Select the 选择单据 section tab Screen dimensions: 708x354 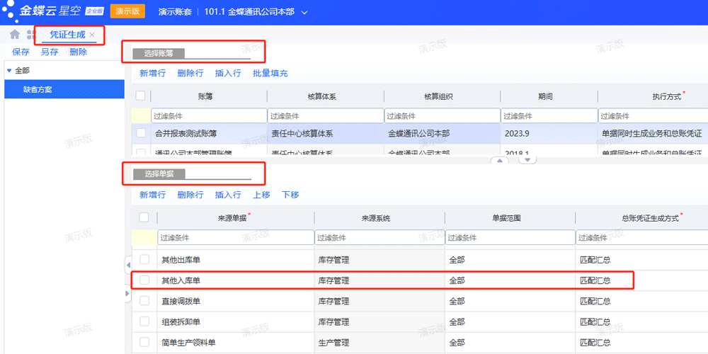159,174
